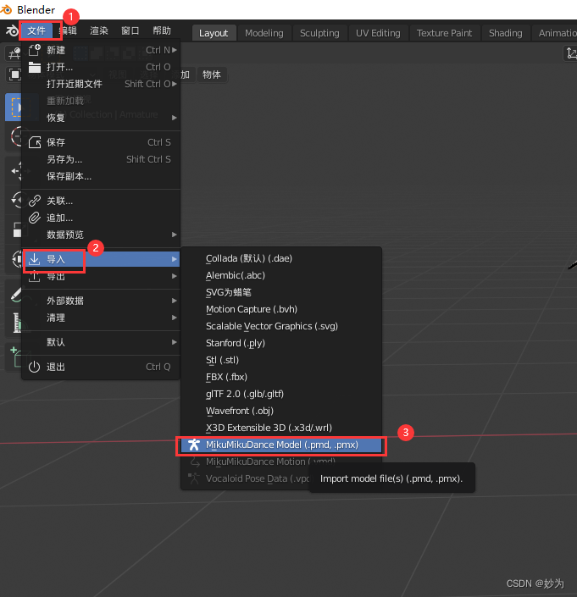Expand the 数据预览 (Data Previews) submenu

(101, 235)
